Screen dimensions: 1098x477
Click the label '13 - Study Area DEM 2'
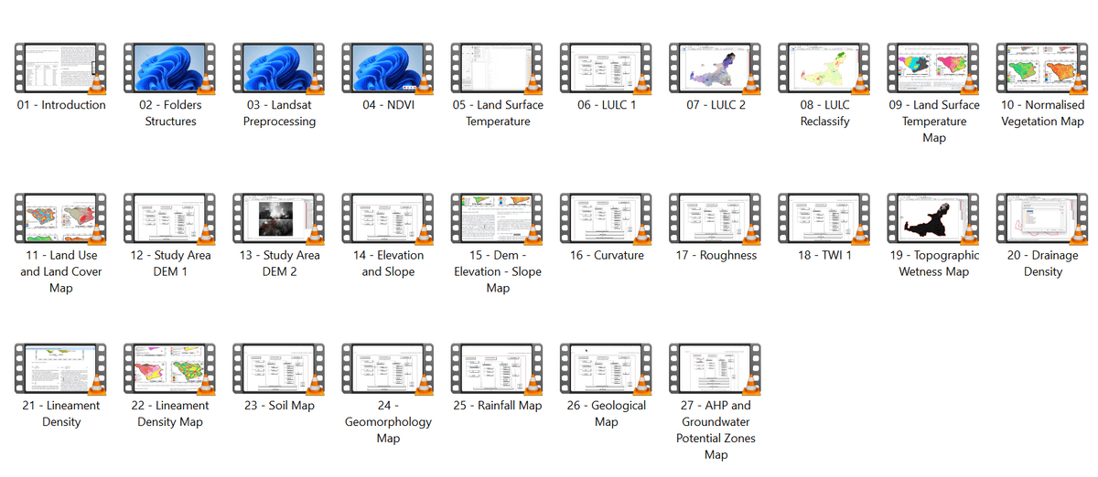279,263
